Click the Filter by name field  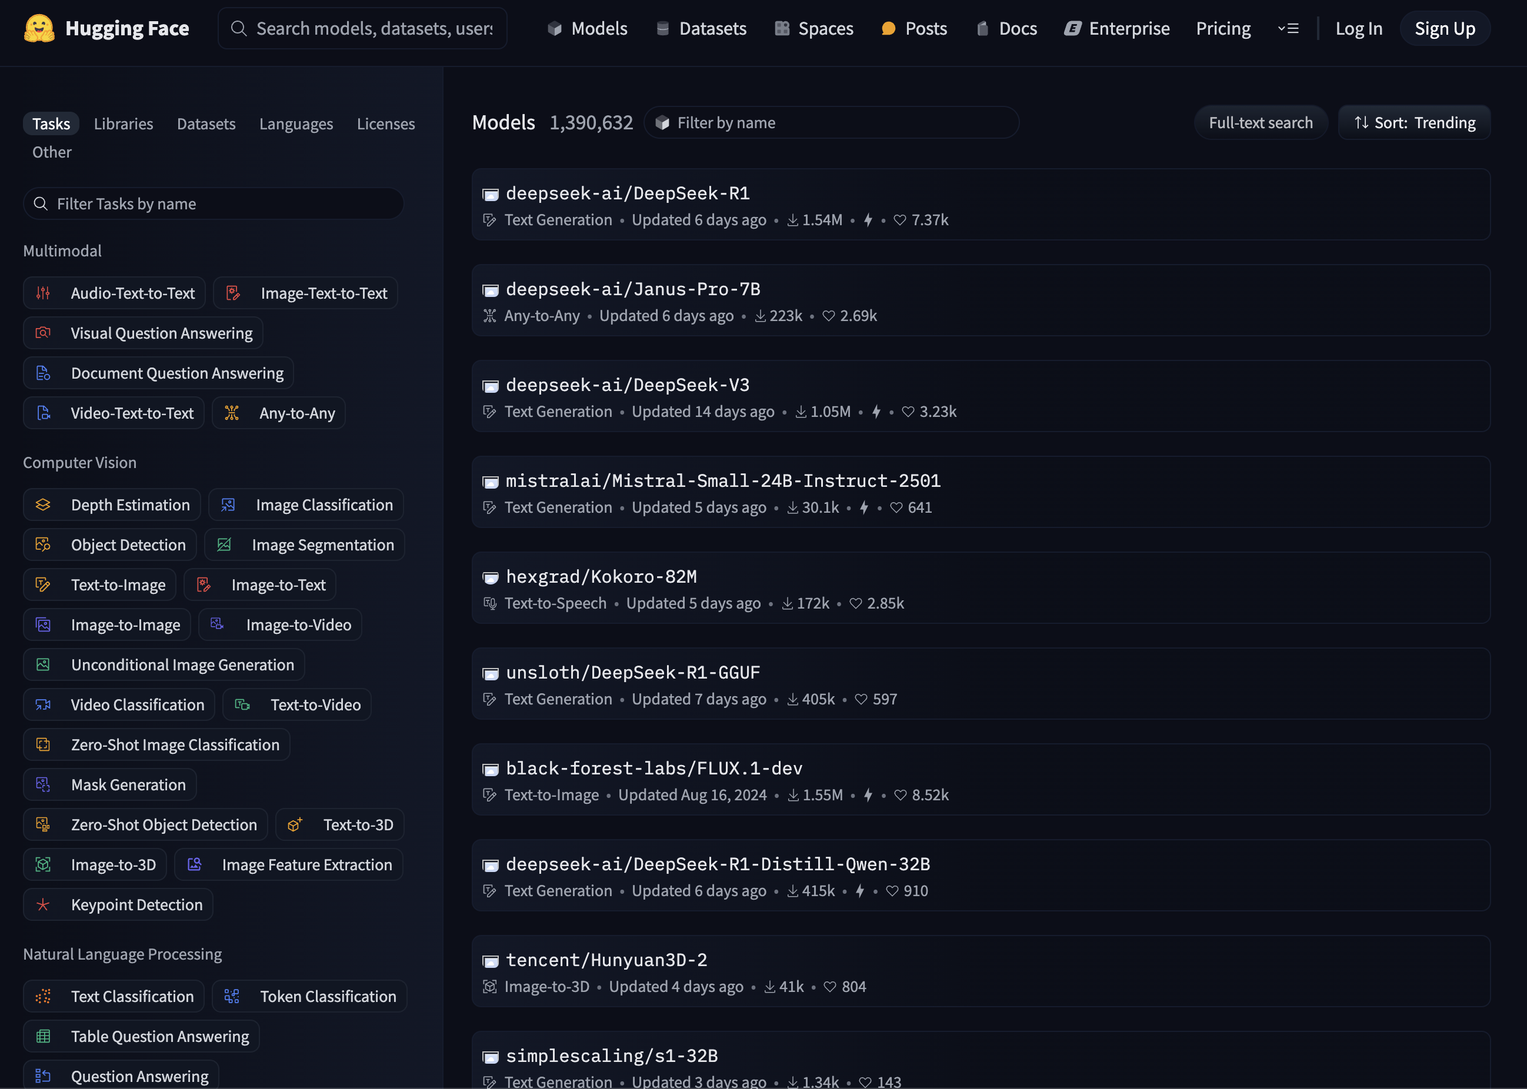pyautogui.click(x=832, y=123)
